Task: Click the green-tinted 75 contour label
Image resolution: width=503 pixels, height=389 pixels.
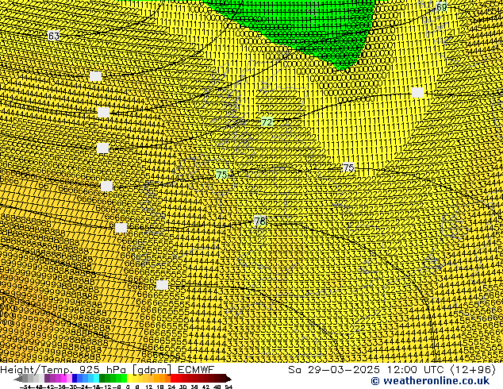Action: (x=221, y=175)
